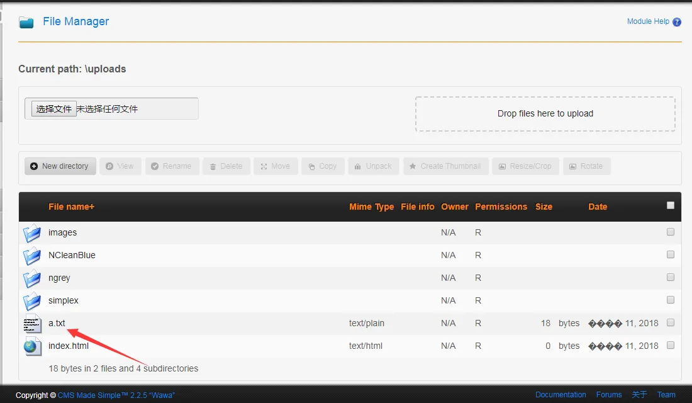This screenshot has width=692, height=403.
Task: Click the File Manager folder icon in header
Action: 26,23
